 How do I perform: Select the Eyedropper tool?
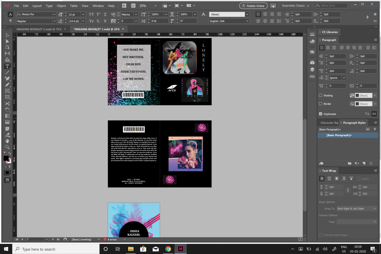click(x=7, y=135)
